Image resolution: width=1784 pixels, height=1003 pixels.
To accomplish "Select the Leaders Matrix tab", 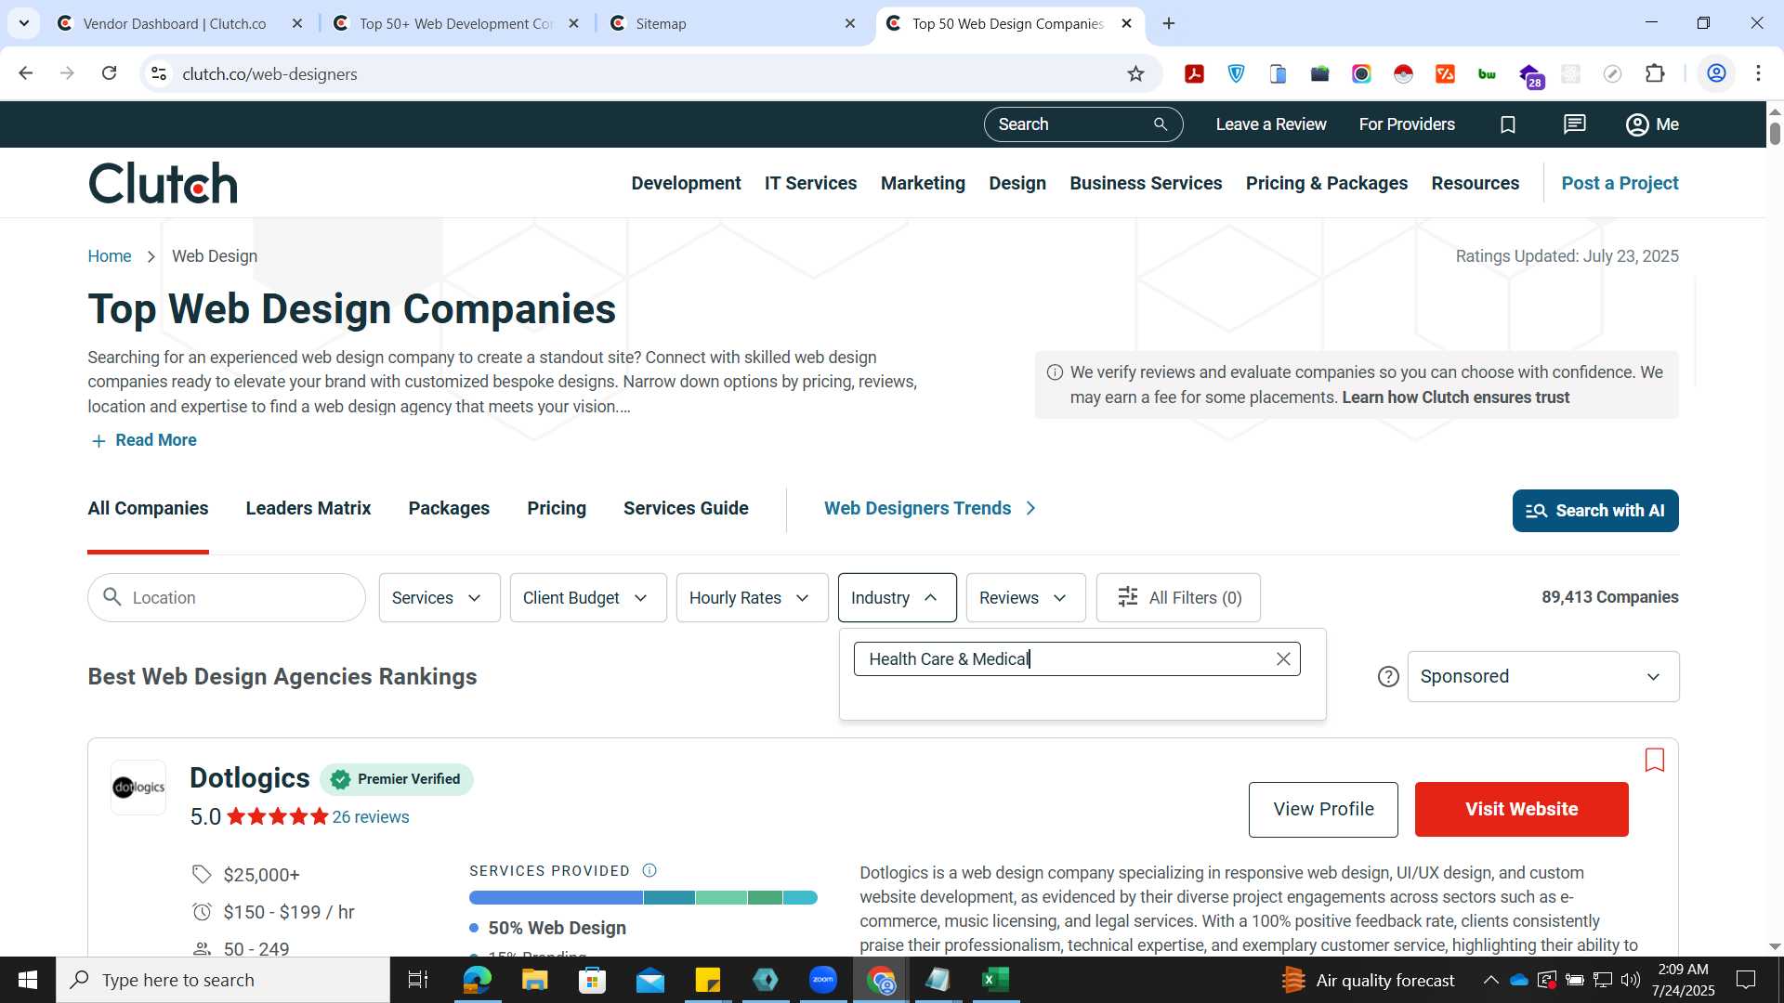I will [x=308, y=509].
